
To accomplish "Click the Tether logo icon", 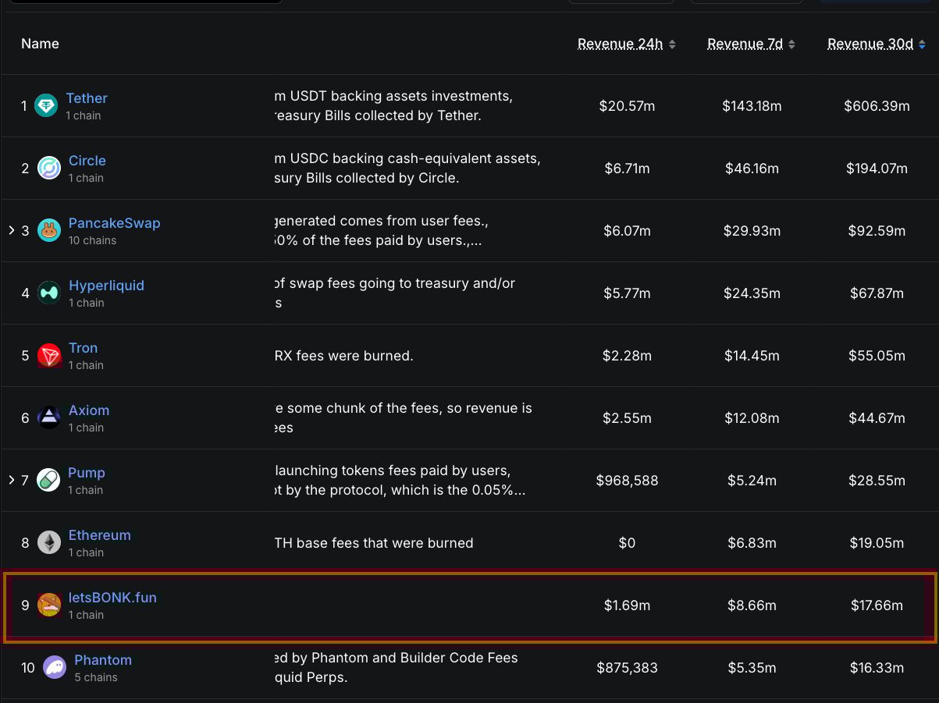I will tap(46, 105).
